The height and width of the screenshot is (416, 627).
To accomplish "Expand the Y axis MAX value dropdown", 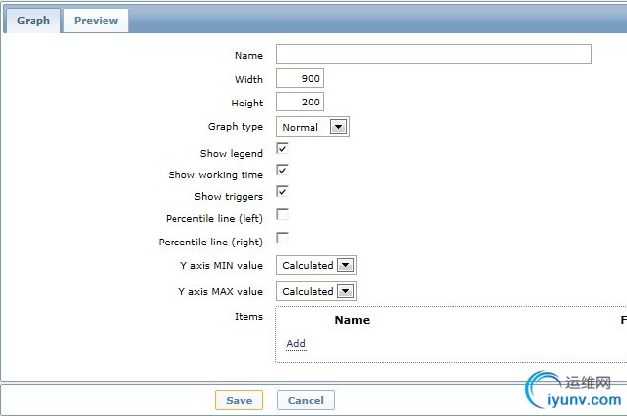I will coord(315,291).
